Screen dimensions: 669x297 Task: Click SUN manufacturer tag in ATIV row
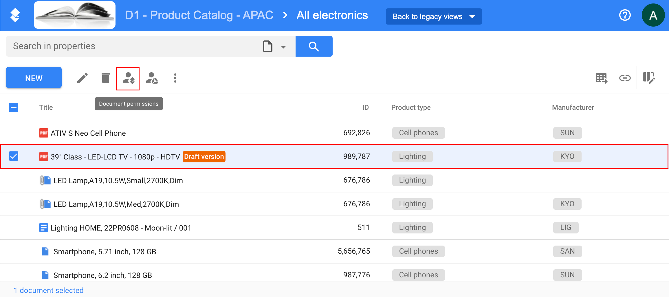pos(567,133)
